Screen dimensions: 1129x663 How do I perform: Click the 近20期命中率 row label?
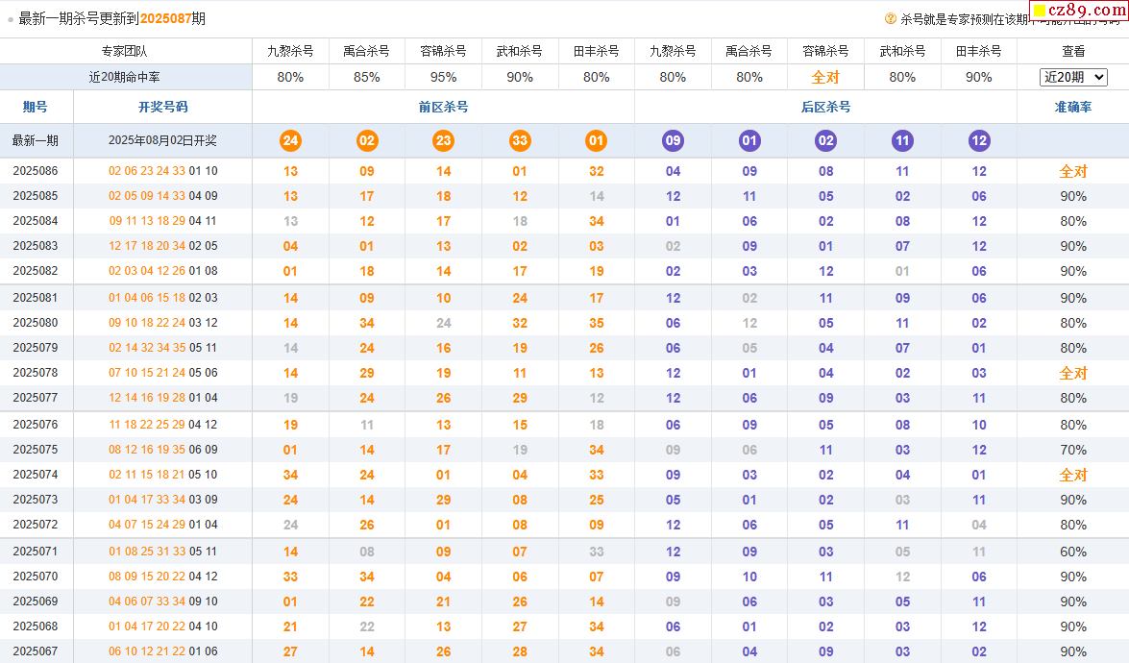125,77
